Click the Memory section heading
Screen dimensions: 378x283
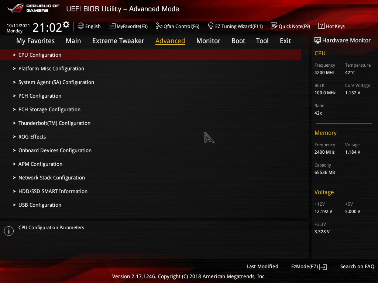tap(326, 133)
